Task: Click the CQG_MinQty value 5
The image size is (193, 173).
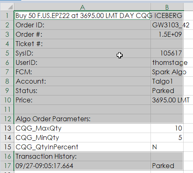Action: (167, 138)
